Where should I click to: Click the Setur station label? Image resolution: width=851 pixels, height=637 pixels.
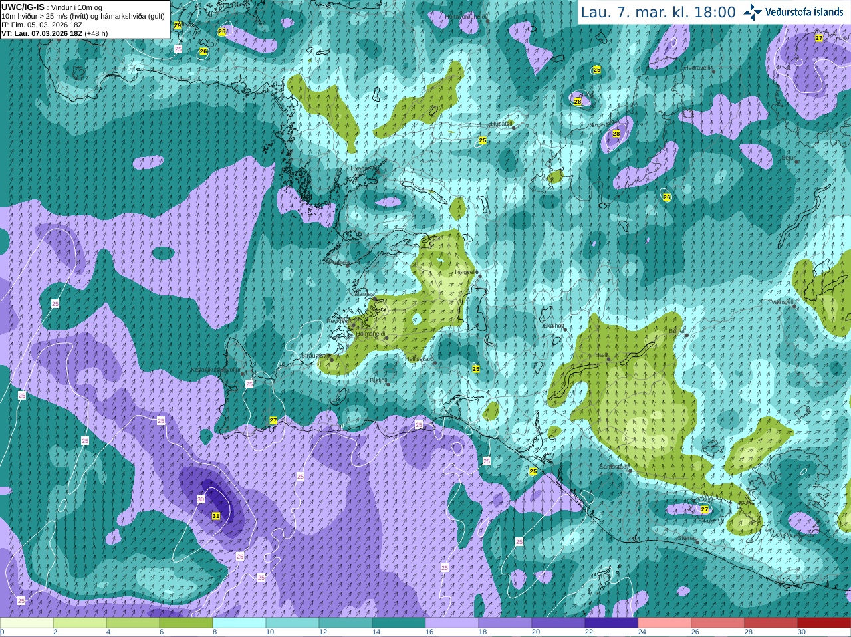point(788,158)
